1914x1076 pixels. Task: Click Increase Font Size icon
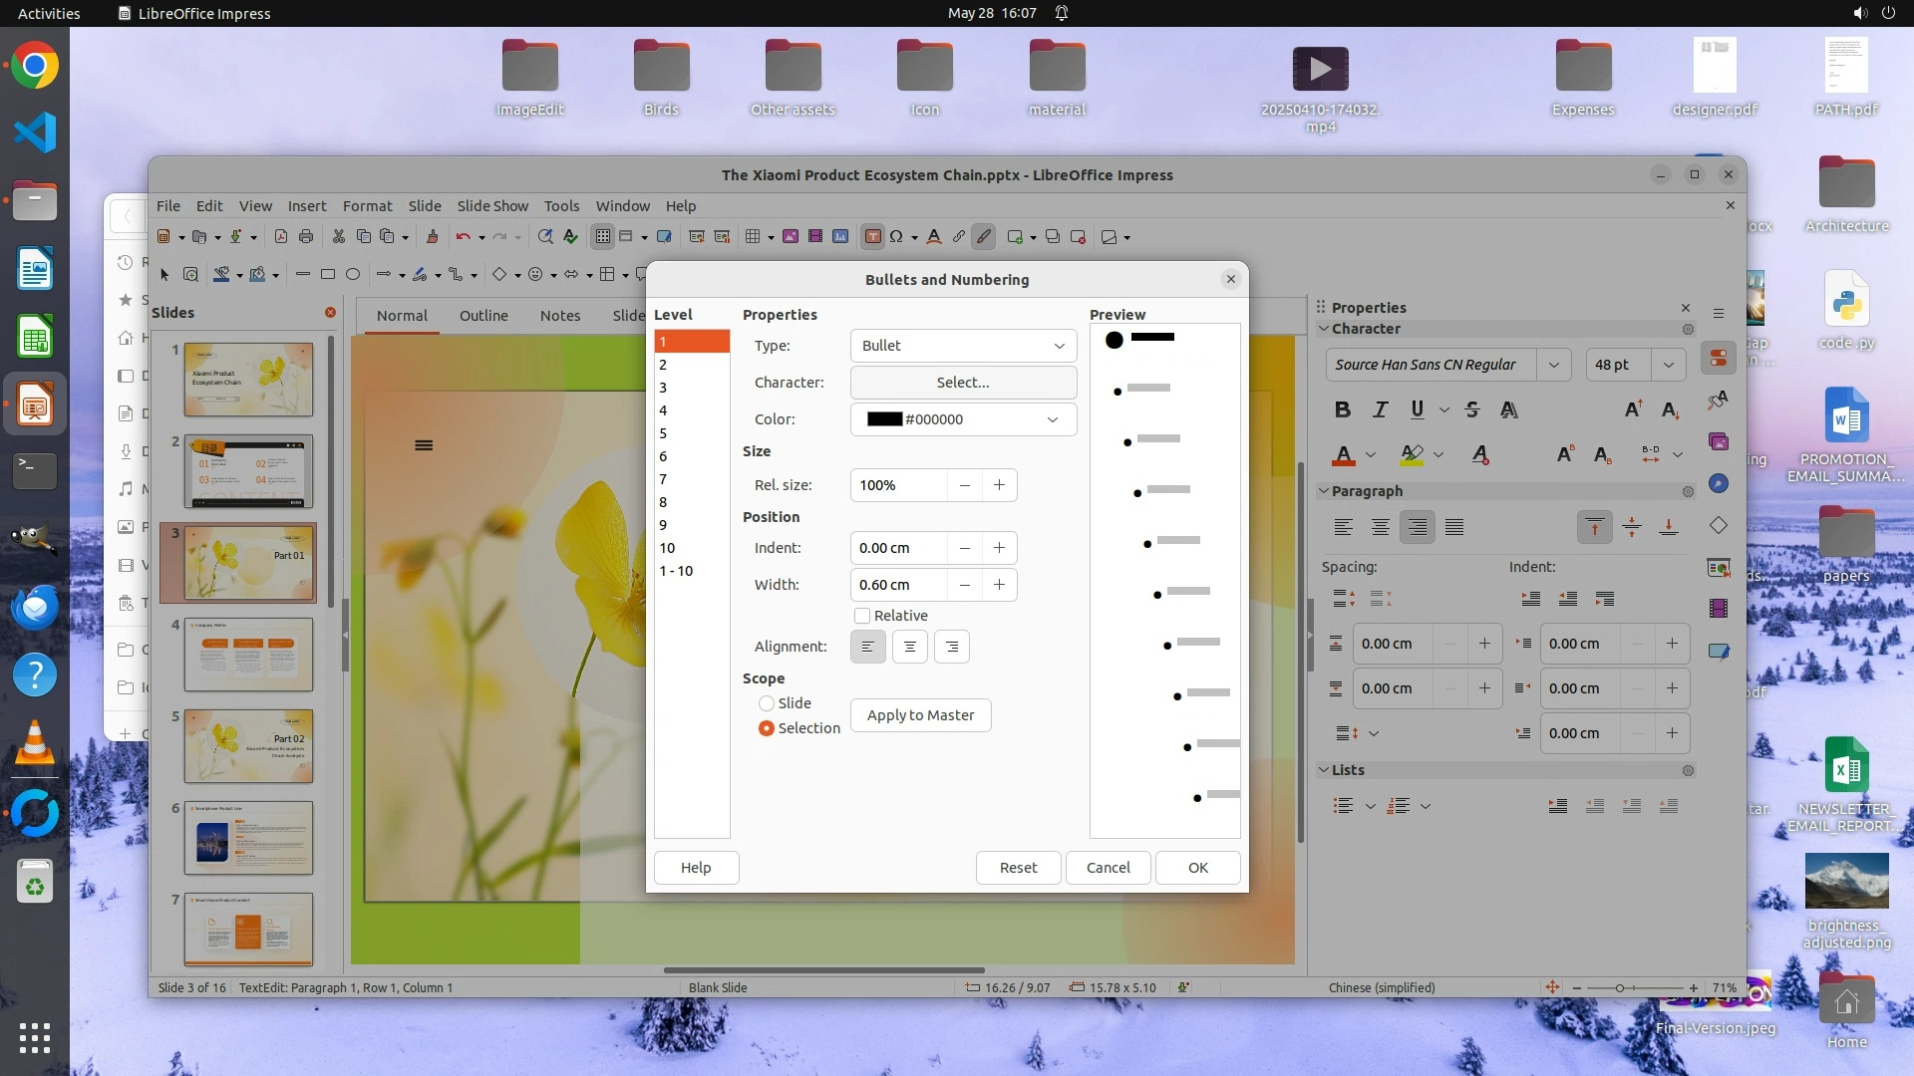1633,409
